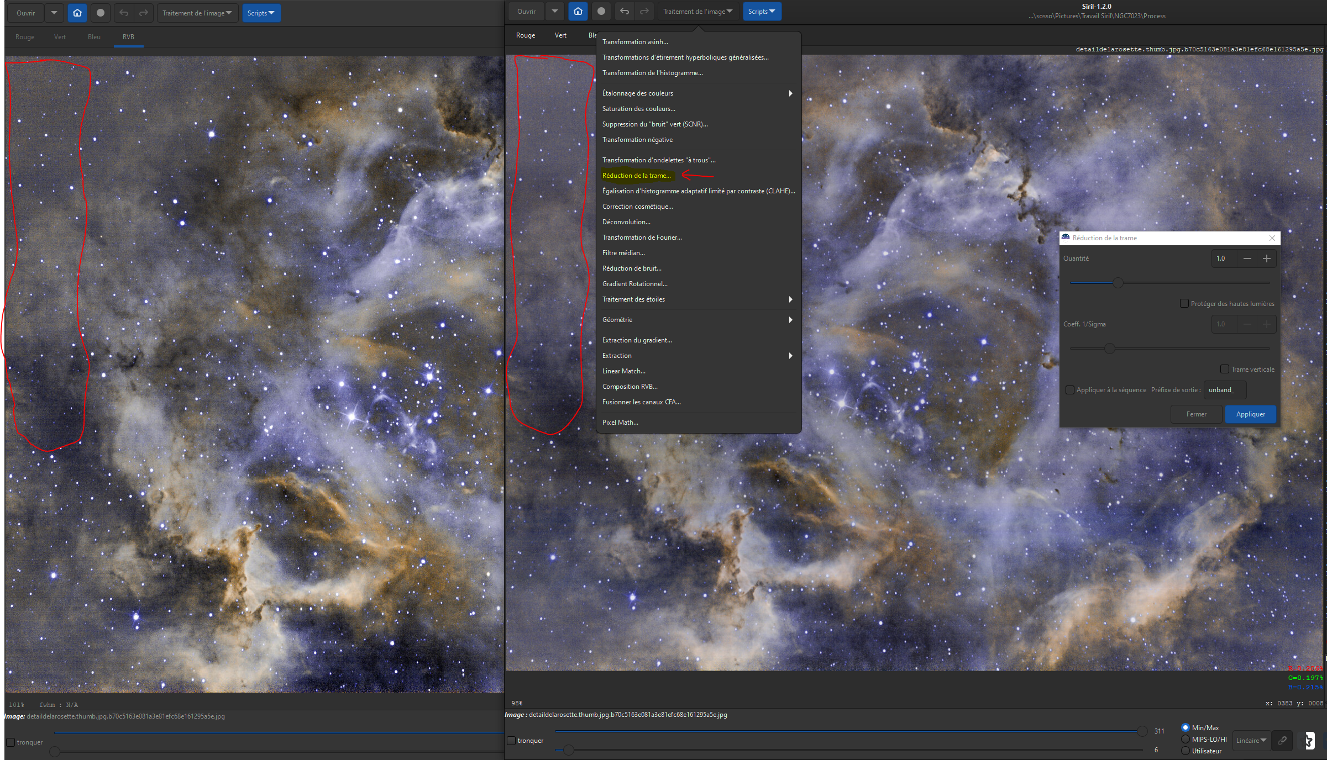Select MIPS-LO/HI radio button

tap(1185, 739)
